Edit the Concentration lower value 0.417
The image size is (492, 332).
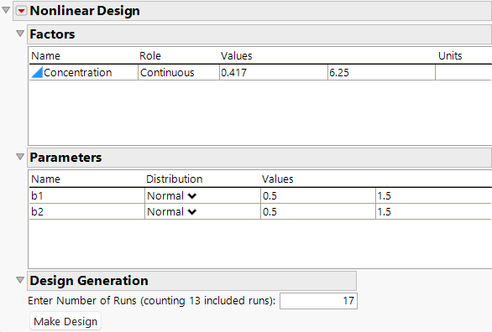[x=274, y=73]
